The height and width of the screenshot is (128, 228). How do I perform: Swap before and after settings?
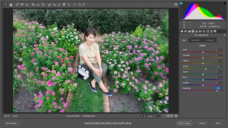click(x=168, y=116)
